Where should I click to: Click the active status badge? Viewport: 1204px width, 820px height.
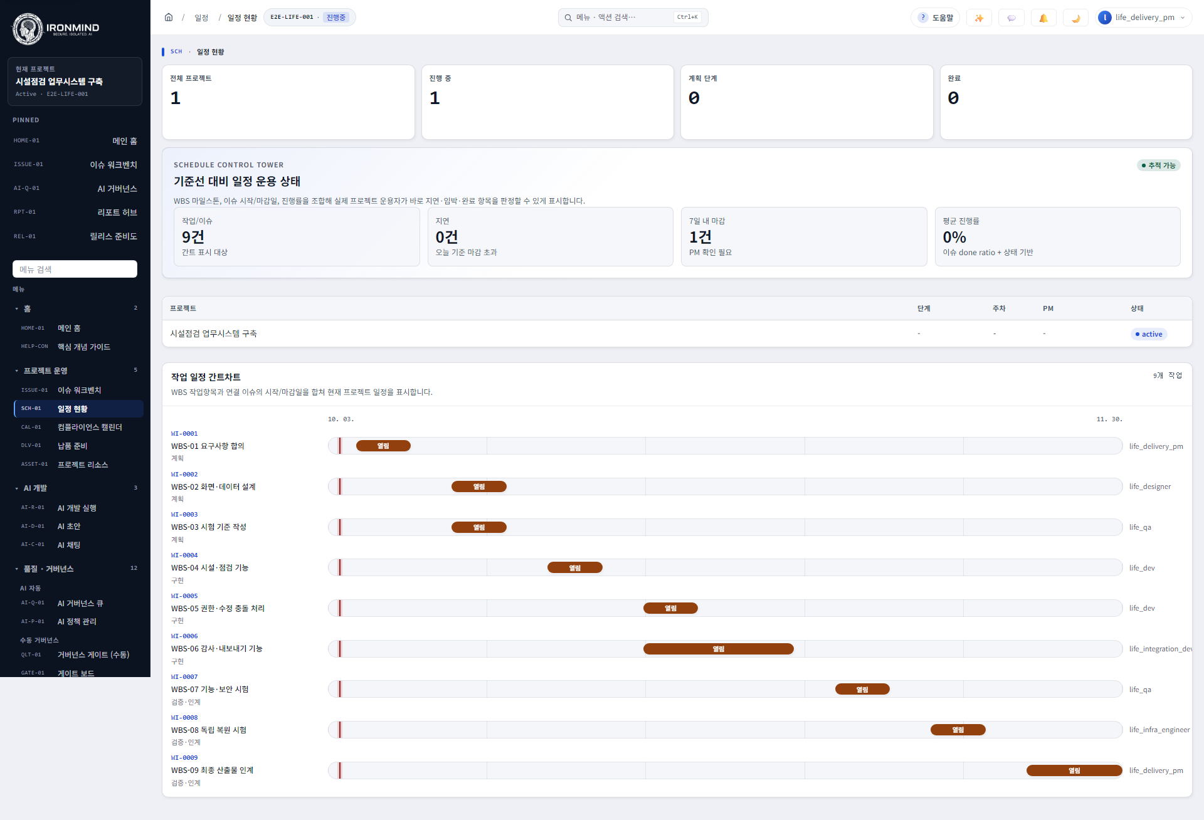pos(1149,334)
